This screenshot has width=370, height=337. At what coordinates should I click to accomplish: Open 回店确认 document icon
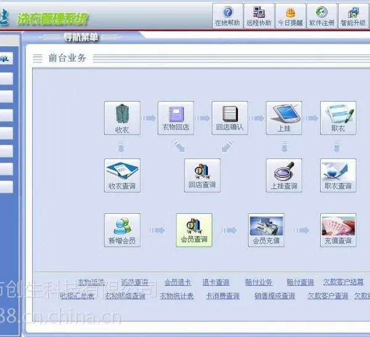point(230,118)
